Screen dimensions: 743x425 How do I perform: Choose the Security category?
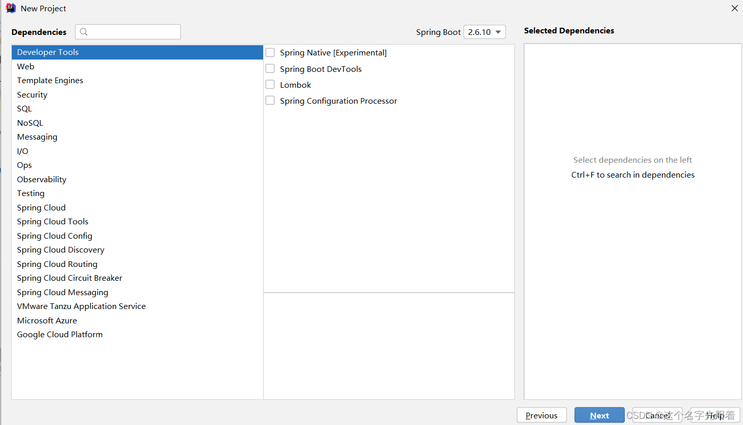[x=137, y=94]
